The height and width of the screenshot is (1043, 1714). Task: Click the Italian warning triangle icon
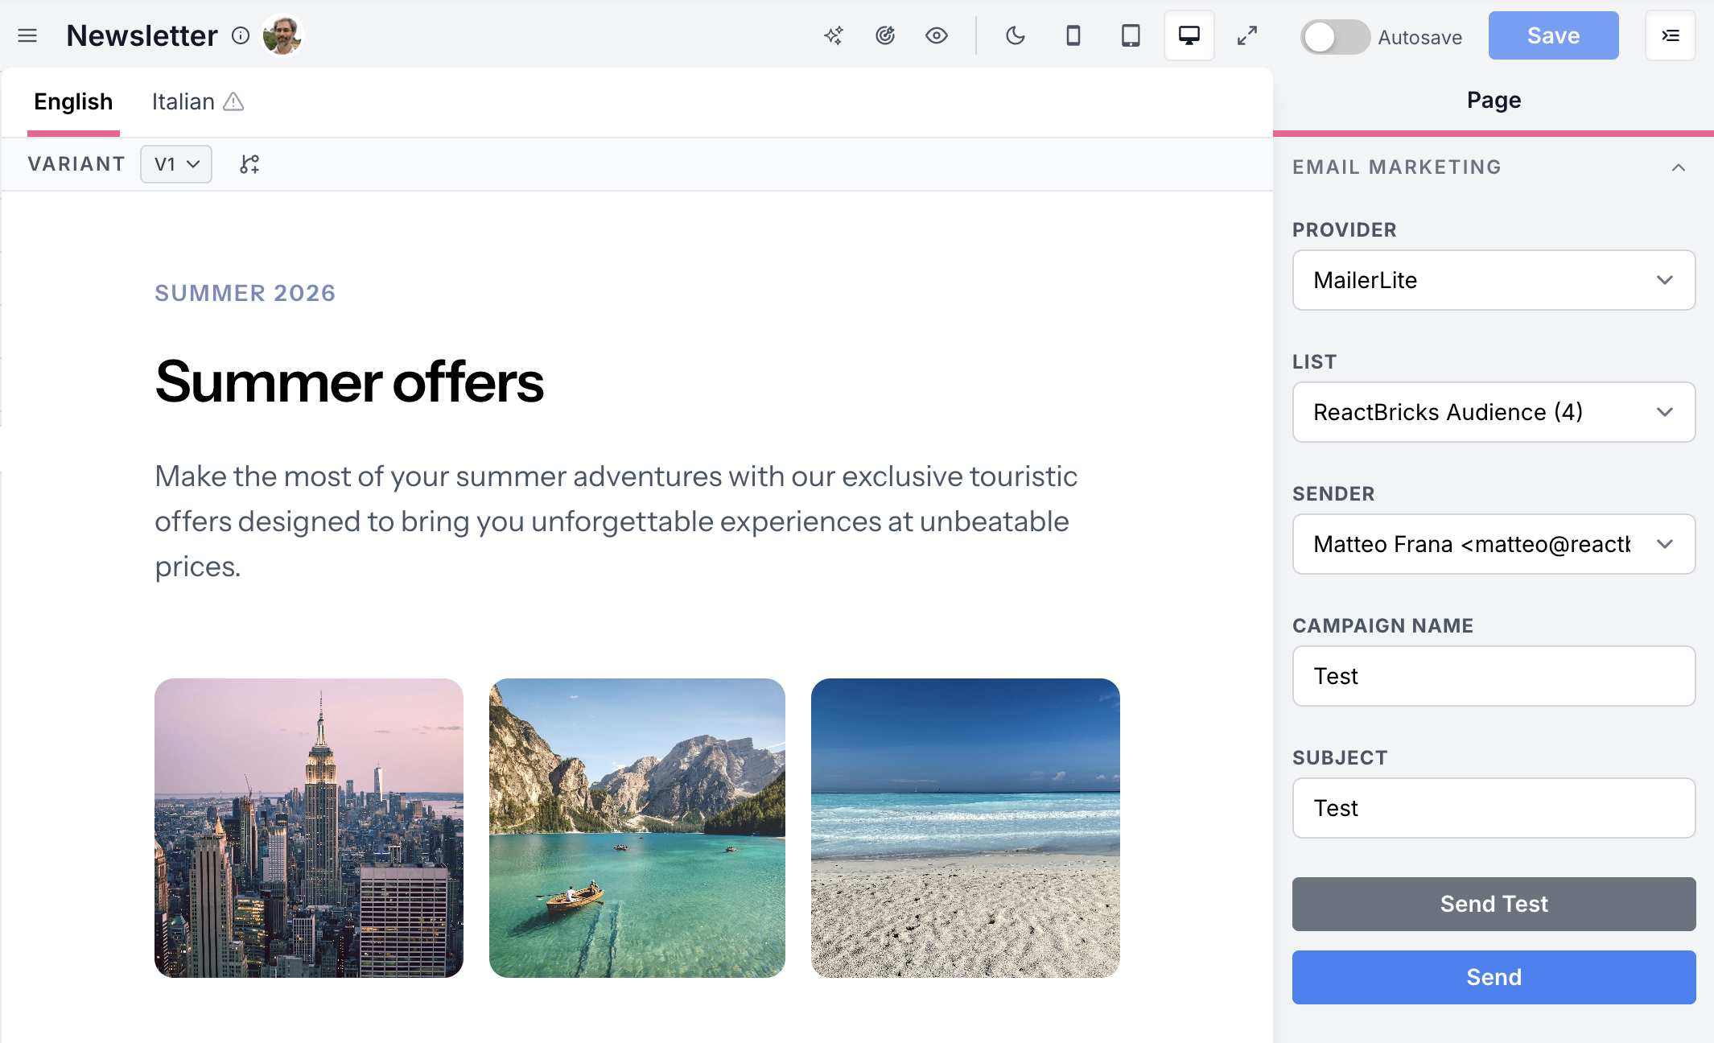[x=233, y=101]
